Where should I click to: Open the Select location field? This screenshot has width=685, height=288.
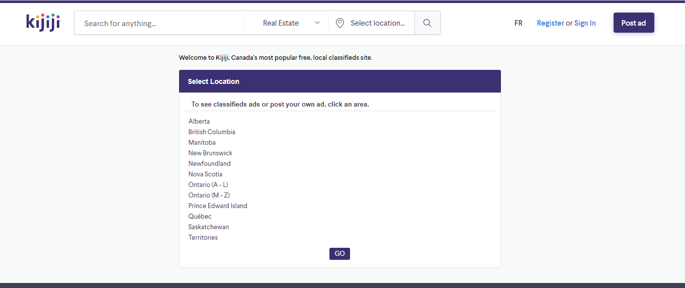point(377,23)
